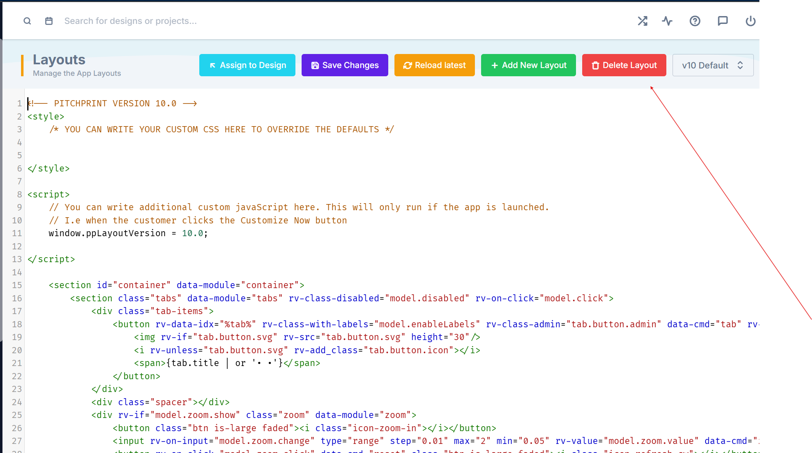Viewport: 812px width, 453px height.
Task: Click the Save Changes button
Action: point(345,65)
